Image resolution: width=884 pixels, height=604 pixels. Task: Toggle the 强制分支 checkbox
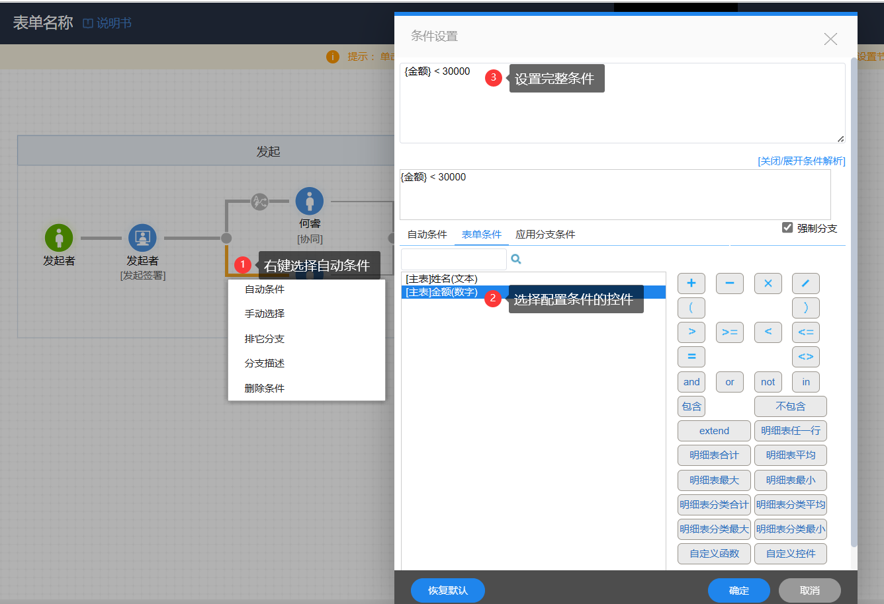pos(787,228)
